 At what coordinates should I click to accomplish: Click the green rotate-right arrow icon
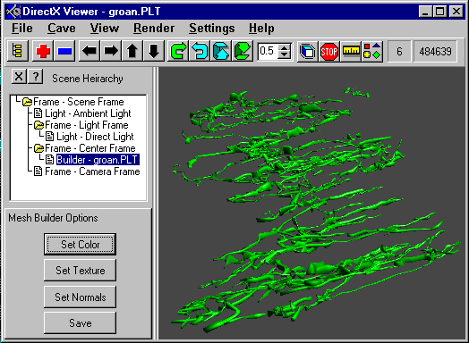click(x=178, y=51)
